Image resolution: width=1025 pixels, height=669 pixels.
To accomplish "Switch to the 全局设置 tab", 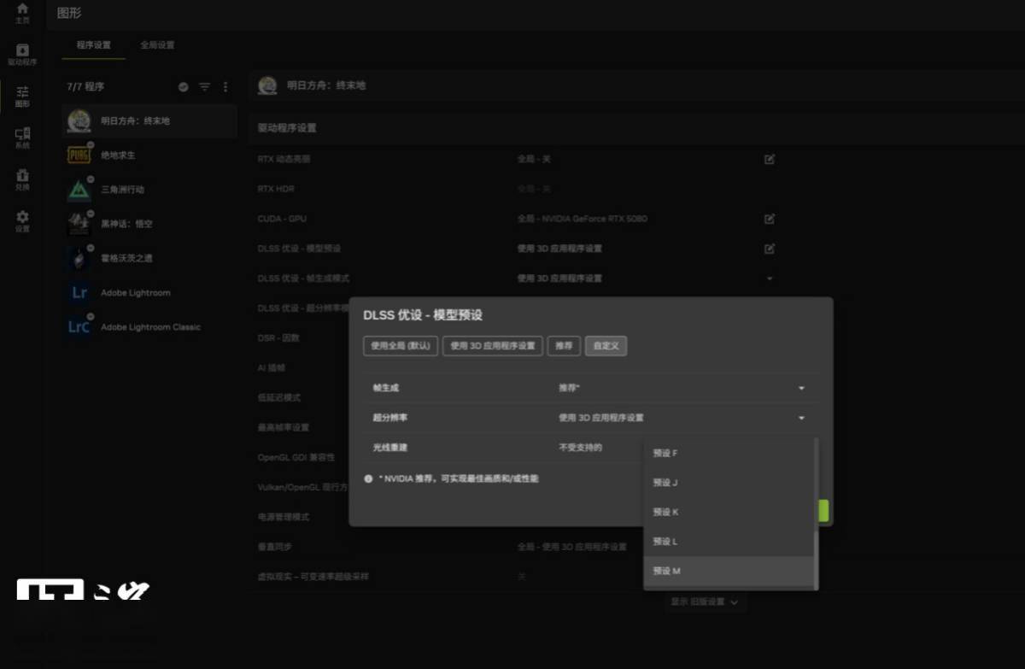I will tap(157, 45).
